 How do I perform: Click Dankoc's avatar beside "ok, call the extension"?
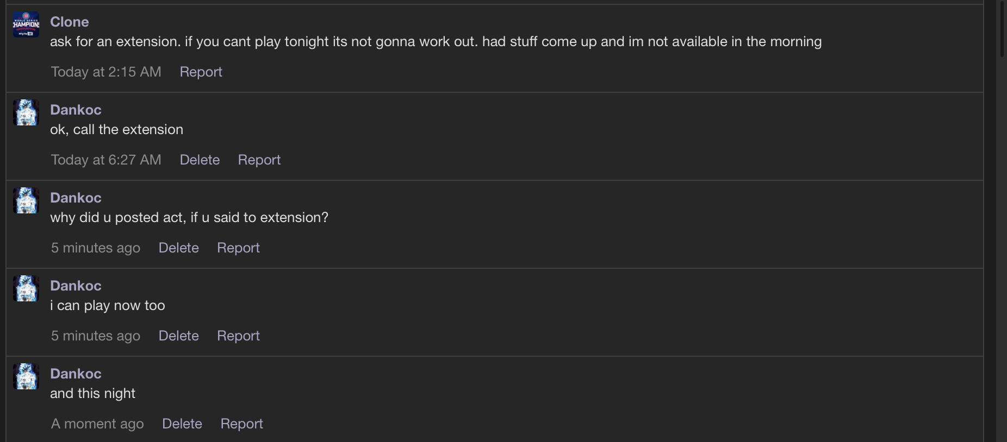(x=26, y=112)
